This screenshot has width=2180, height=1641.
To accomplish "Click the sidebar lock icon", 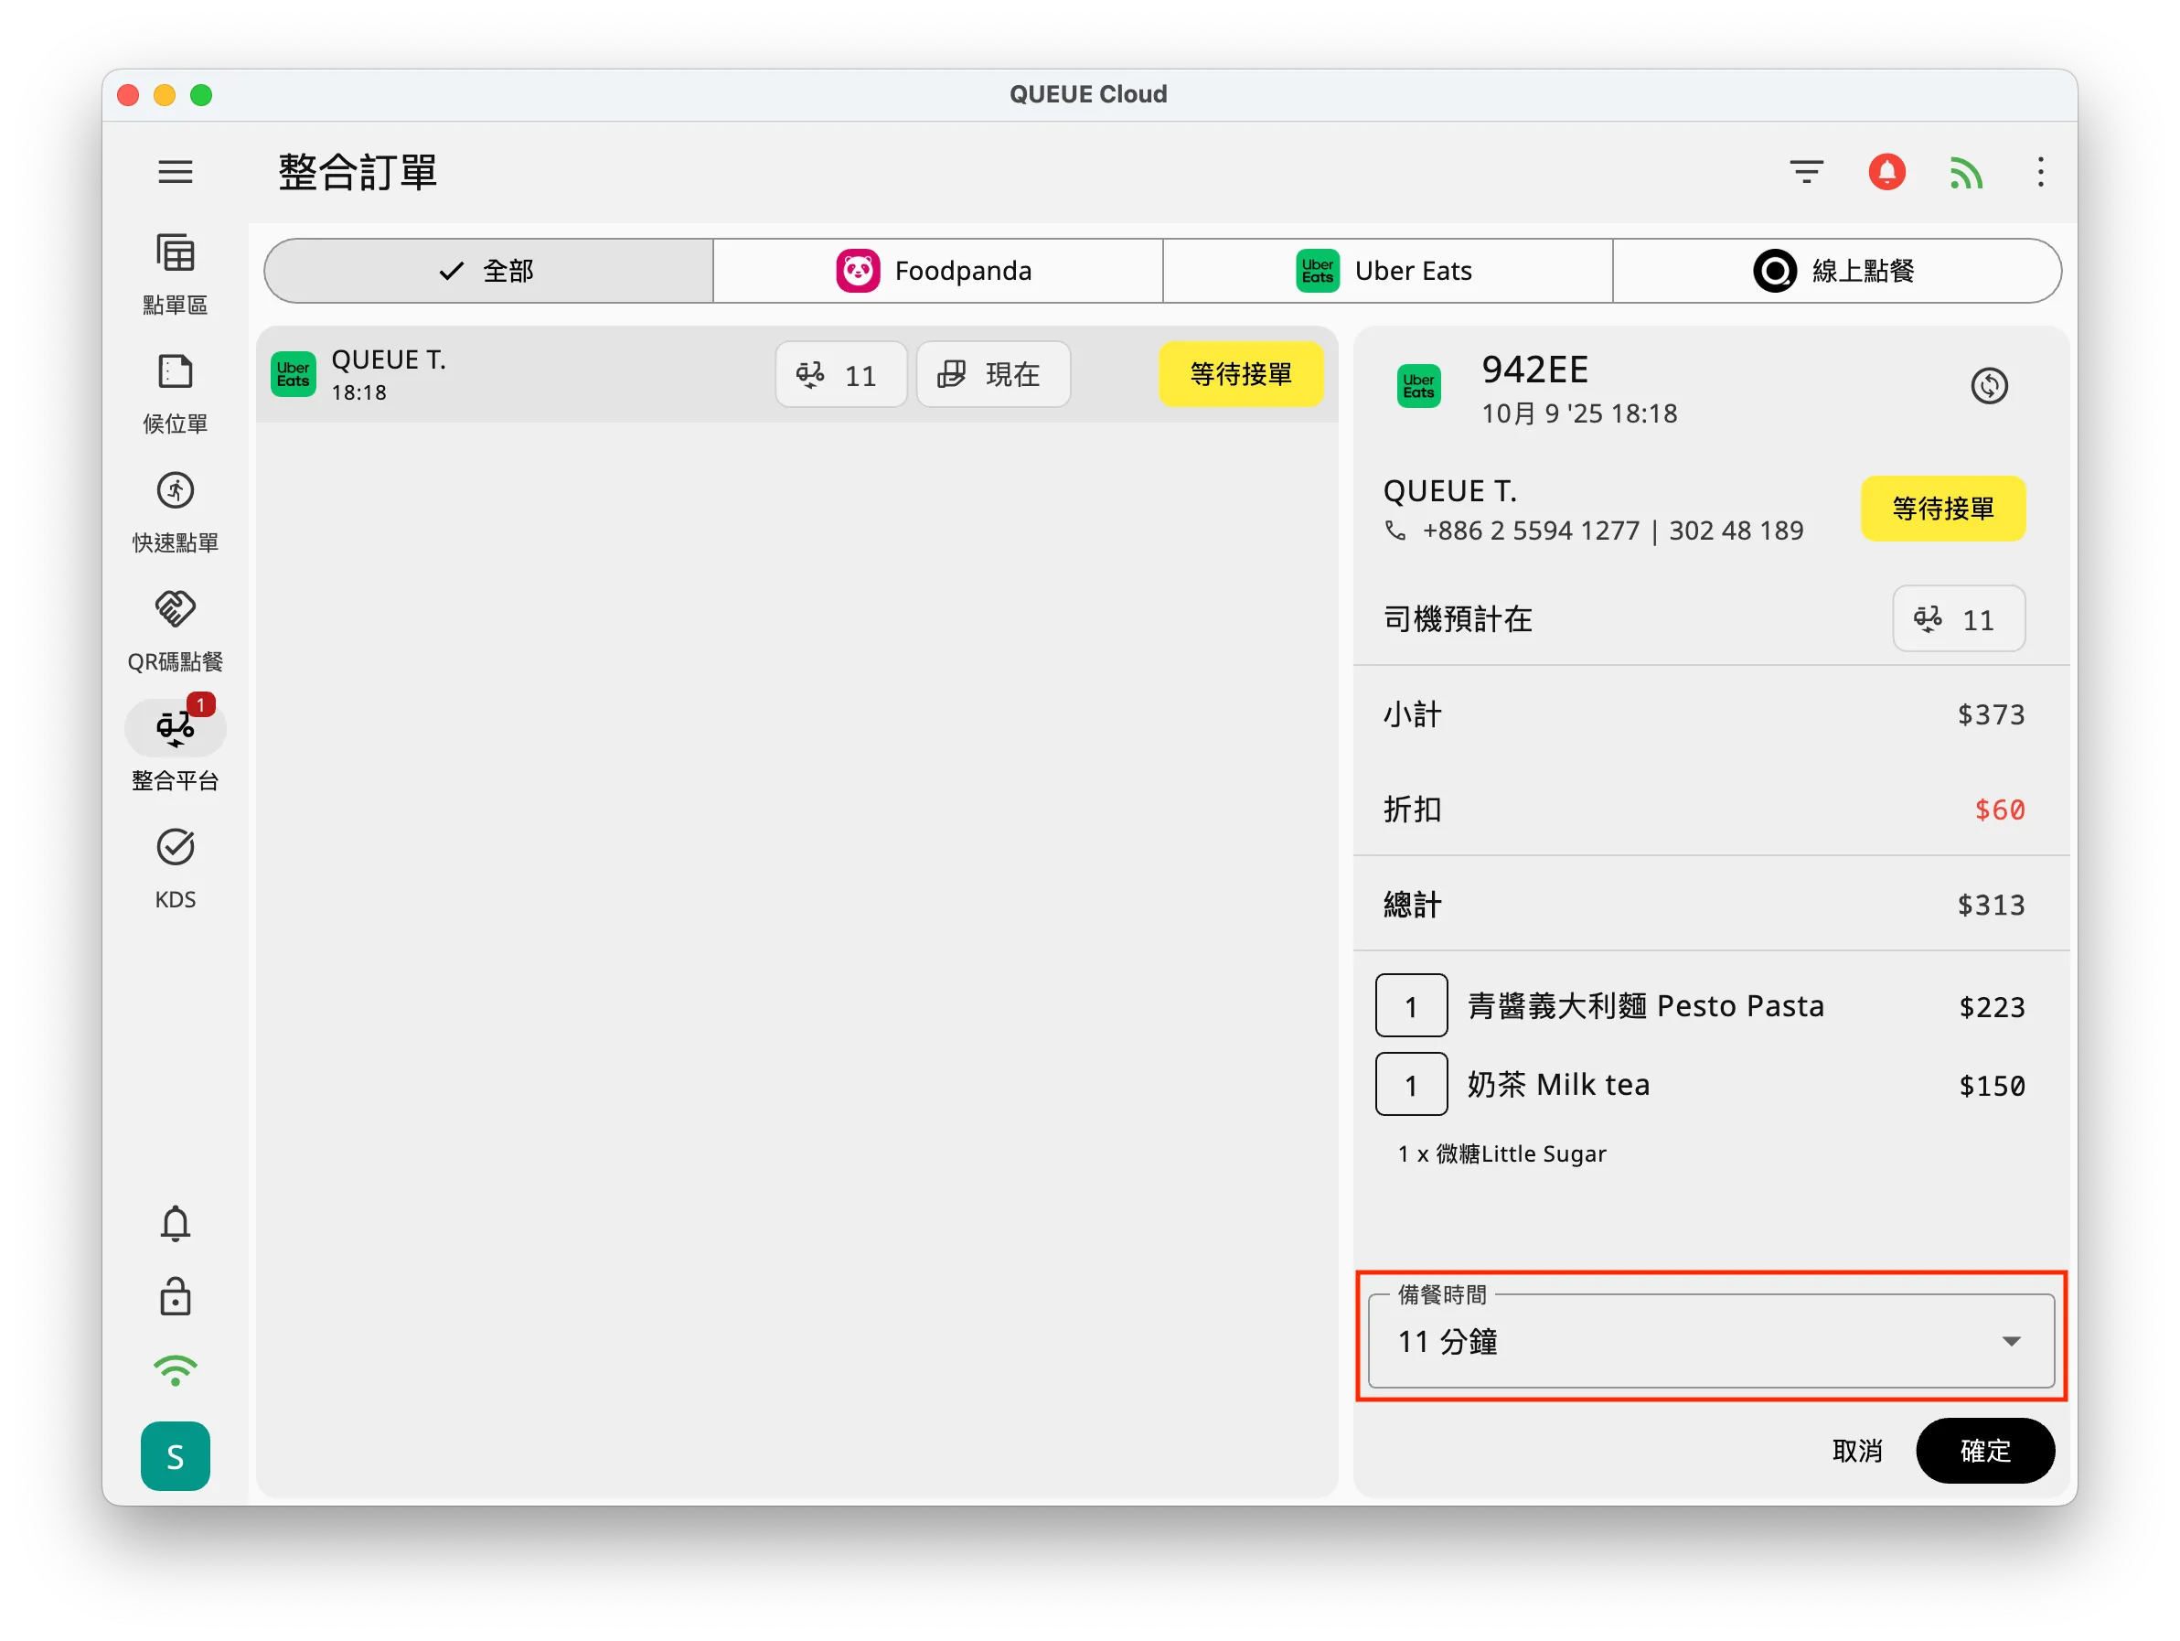I will coord(176,1297).
